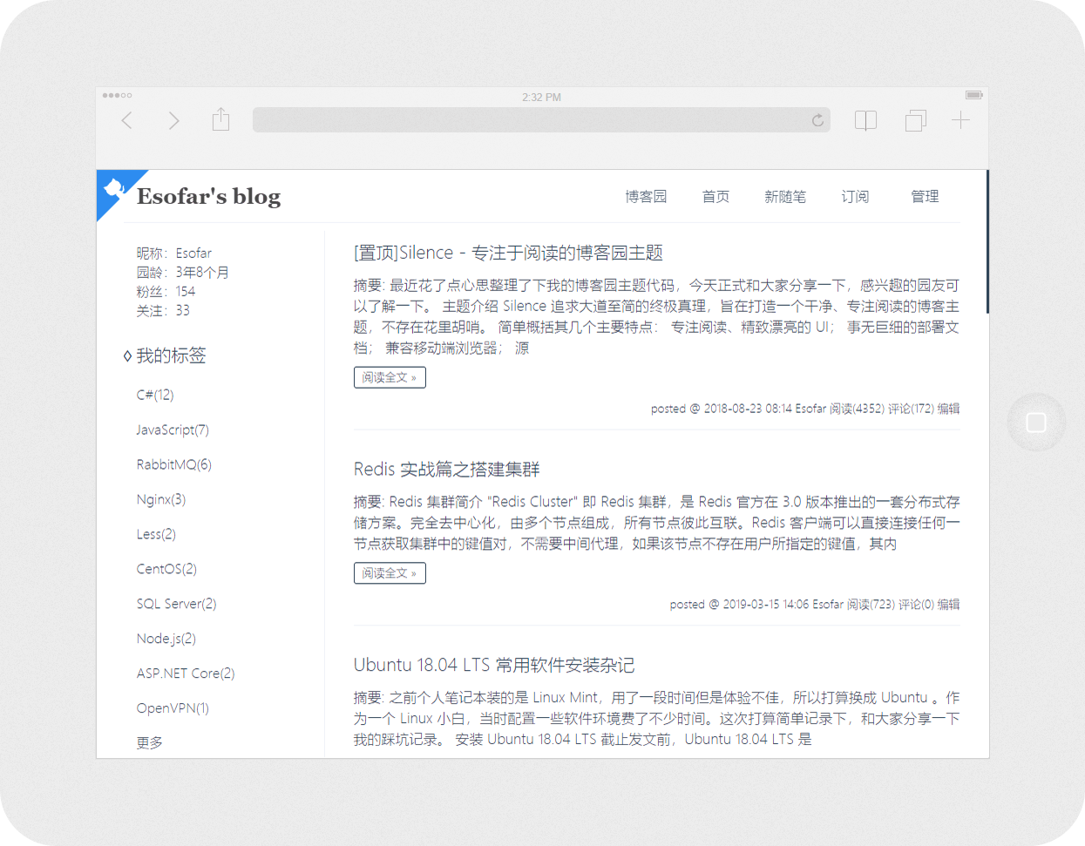Click the Silence post summary text
This screenshot has width=1085, height=846.
(656, 317)
